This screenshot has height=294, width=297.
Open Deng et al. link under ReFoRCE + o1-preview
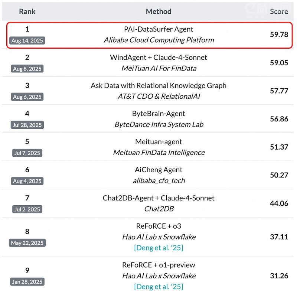[159, 286]
